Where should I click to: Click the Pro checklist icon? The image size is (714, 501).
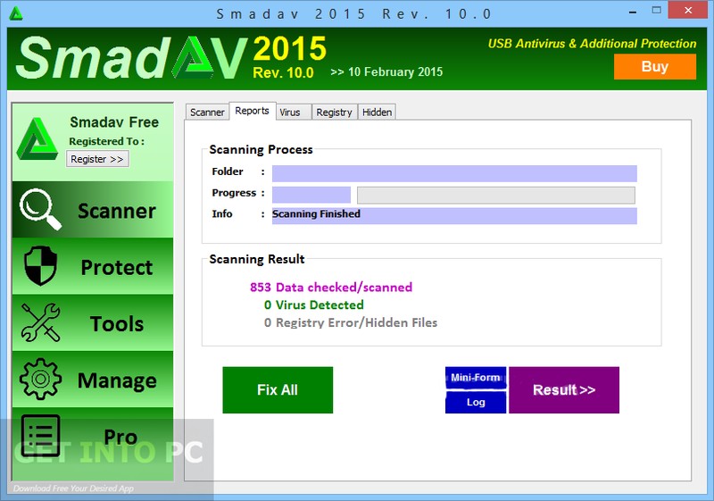pyautogui.click(x=39, y=435)
